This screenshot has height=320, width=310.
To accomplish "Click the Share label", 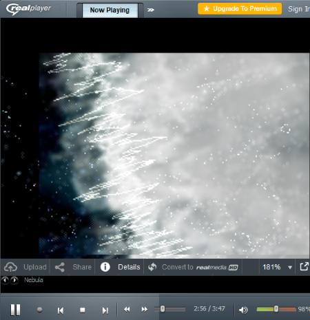I will click(82, 267).
